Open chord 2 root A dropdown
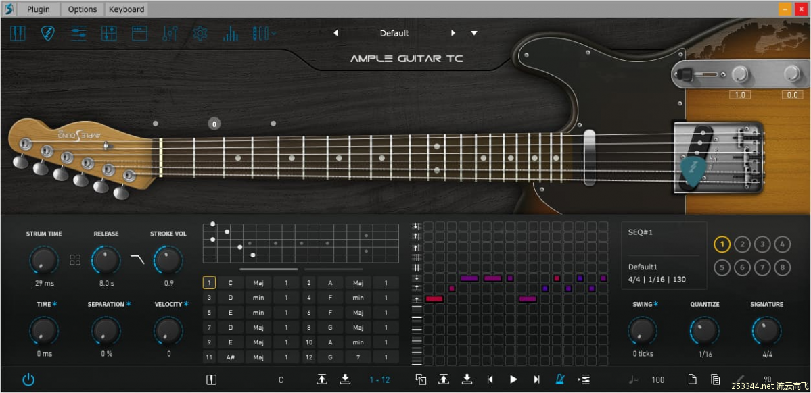 click(x=329, y=282)
